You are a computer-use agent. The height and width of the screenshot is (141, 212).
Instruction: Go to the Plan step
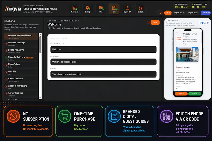pos(101,9)
